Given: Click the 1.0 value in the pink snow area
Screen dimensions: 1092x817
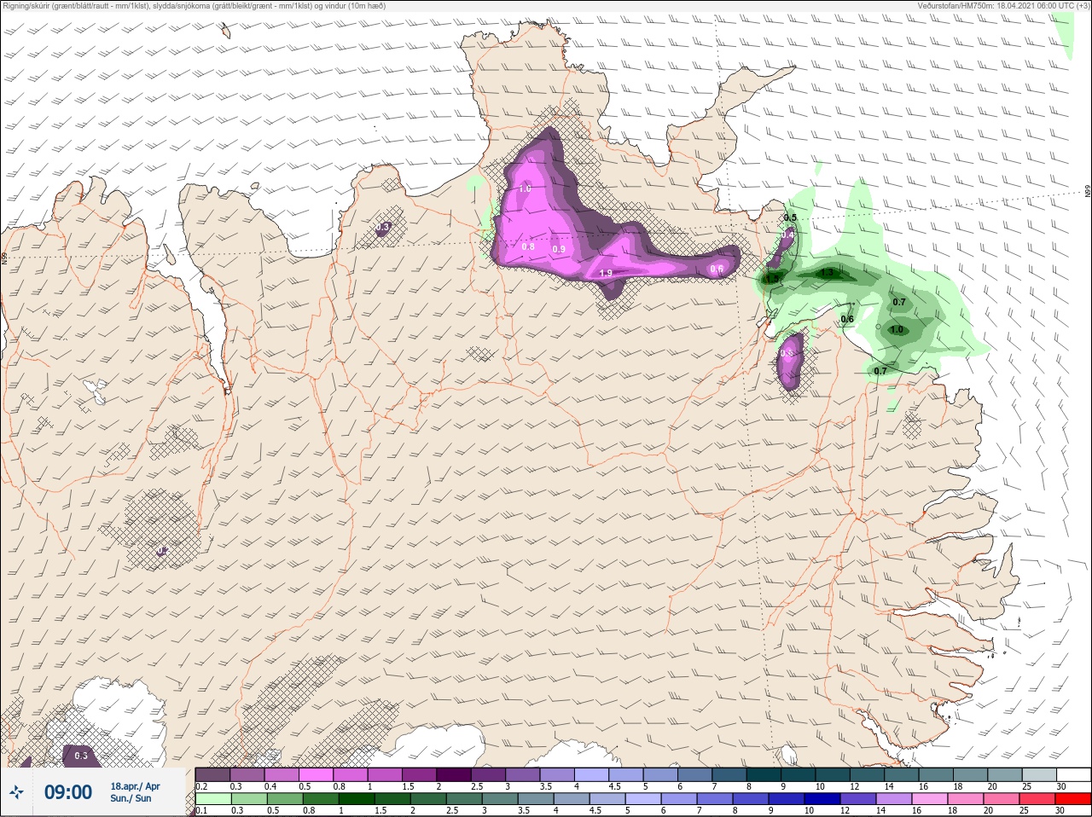Looking at the screenshot, I should [x=525, y=188].
